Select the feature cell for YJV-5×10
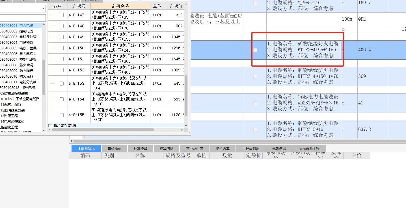 pos(304,6)
